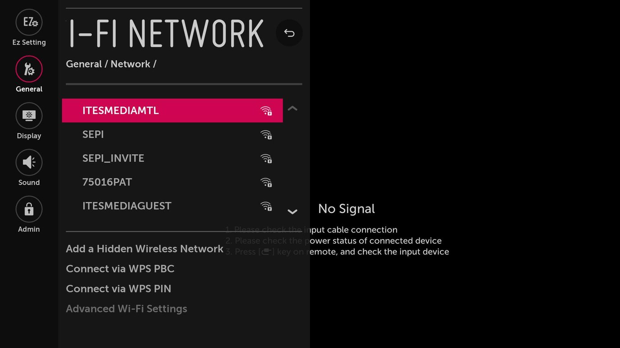Expand more networks with the down chevron
Image resolution: width=620 pixels, height=348 pixels.
coord(292,211)
